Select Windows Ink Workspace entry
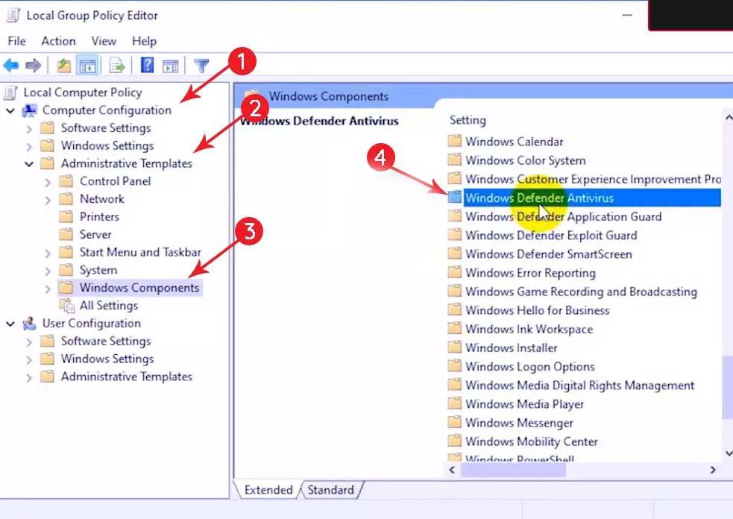Viewport: 733px width, 519px height. point(529,329)
